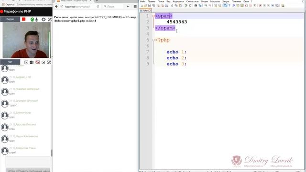Viewport: 306px width, 172px height.
Task: Click the Record macro toolbar icon
Action: (x=260, y=5)
